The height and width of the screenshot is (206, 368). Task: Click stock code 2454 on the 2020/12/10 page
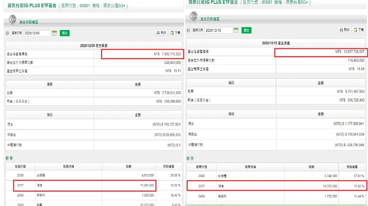click(x=201, y=196)
